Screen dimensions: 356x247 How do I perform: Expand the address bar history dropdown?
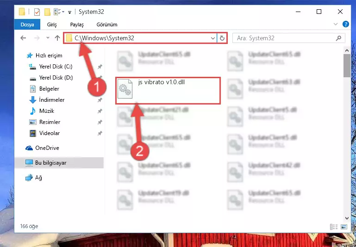(213, 38)
